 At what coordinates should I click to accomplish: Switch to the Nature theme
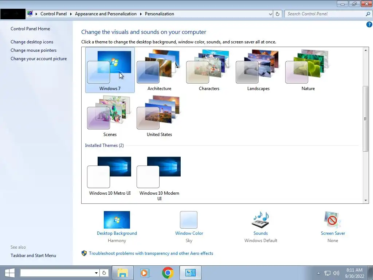(x=308, y=70)
